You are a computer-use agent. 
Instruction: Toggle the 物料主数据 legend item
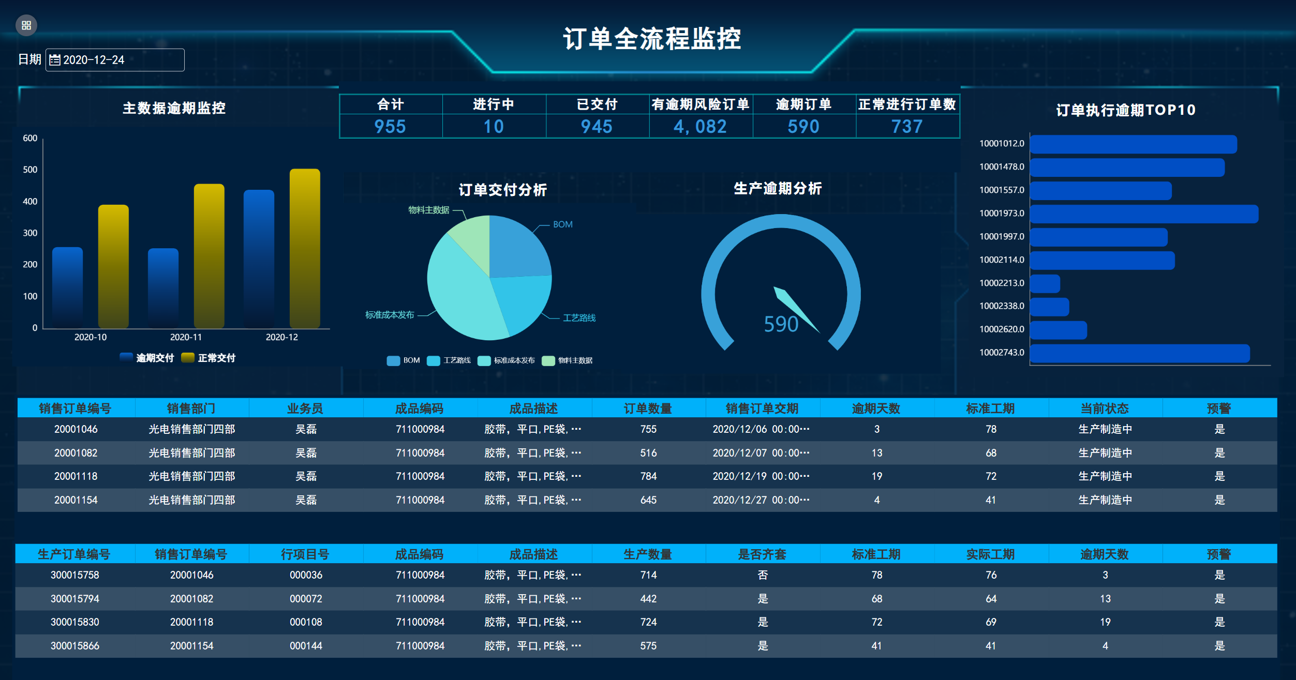(567, 360)
